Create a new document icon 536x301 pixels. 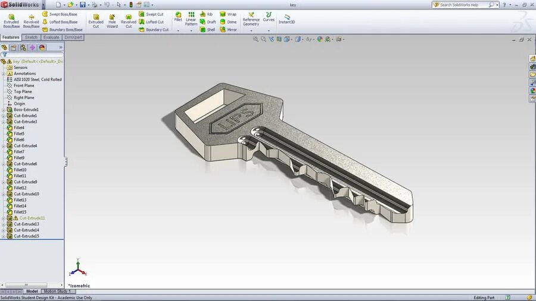click(58, 5)
